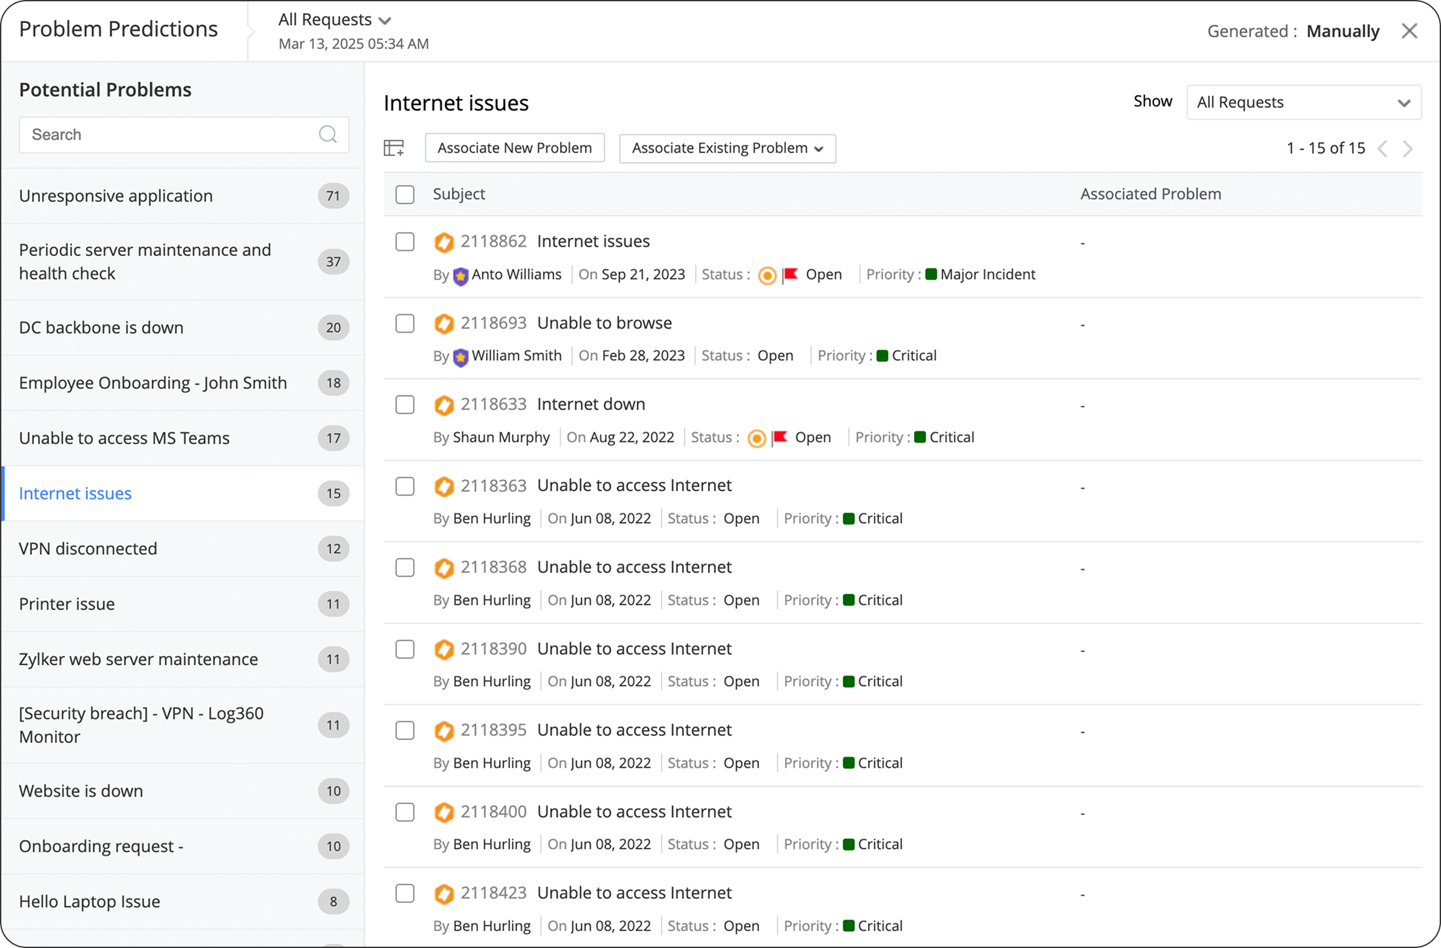
Task: Open Unresponsive application problem group
Action: pos(115,196)
